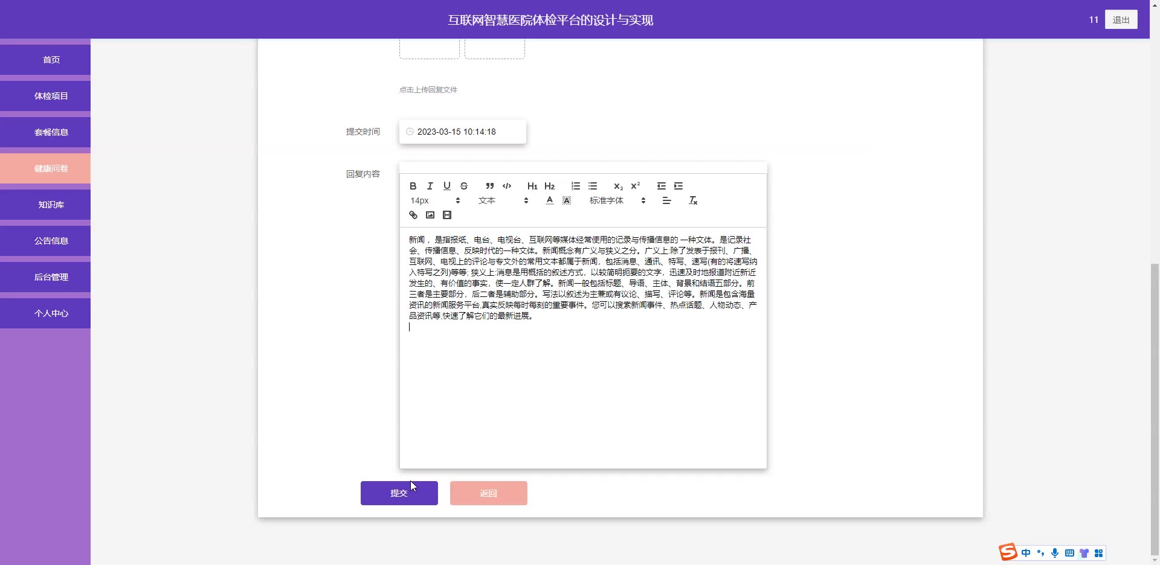This screenshot has width=1160, height=565.
Task: Open the Sogou input method logo
Action: pos(1008,552)
